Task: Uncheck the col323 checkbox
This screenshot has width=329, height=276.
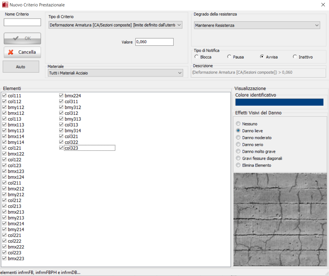Action: (x=61, y=148)
